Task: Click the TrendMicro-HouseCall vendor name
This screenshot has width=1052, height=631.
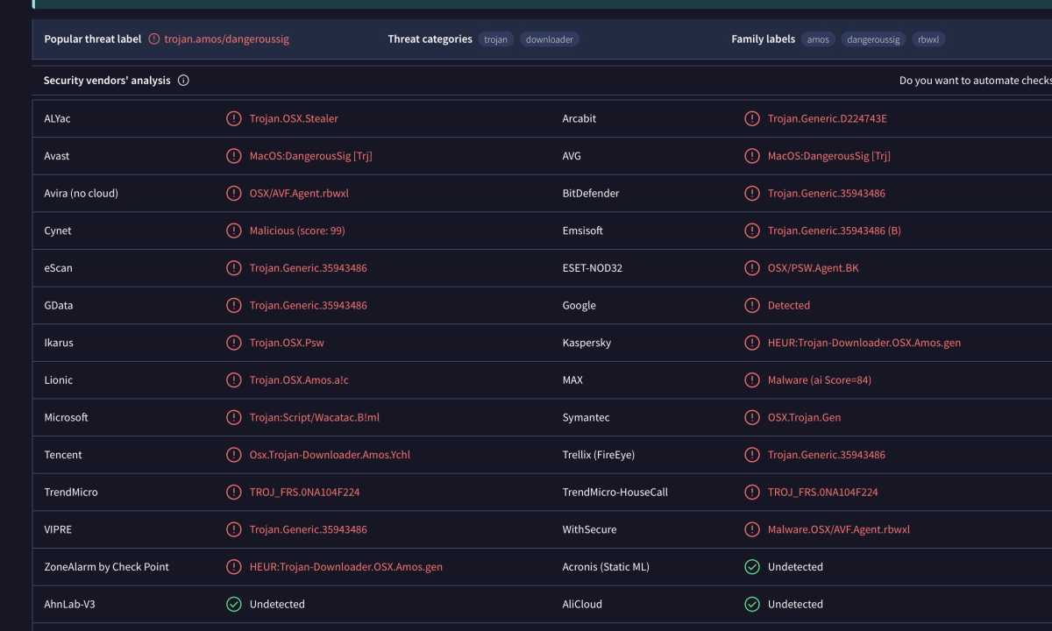Action: click(x=615, y=493)
